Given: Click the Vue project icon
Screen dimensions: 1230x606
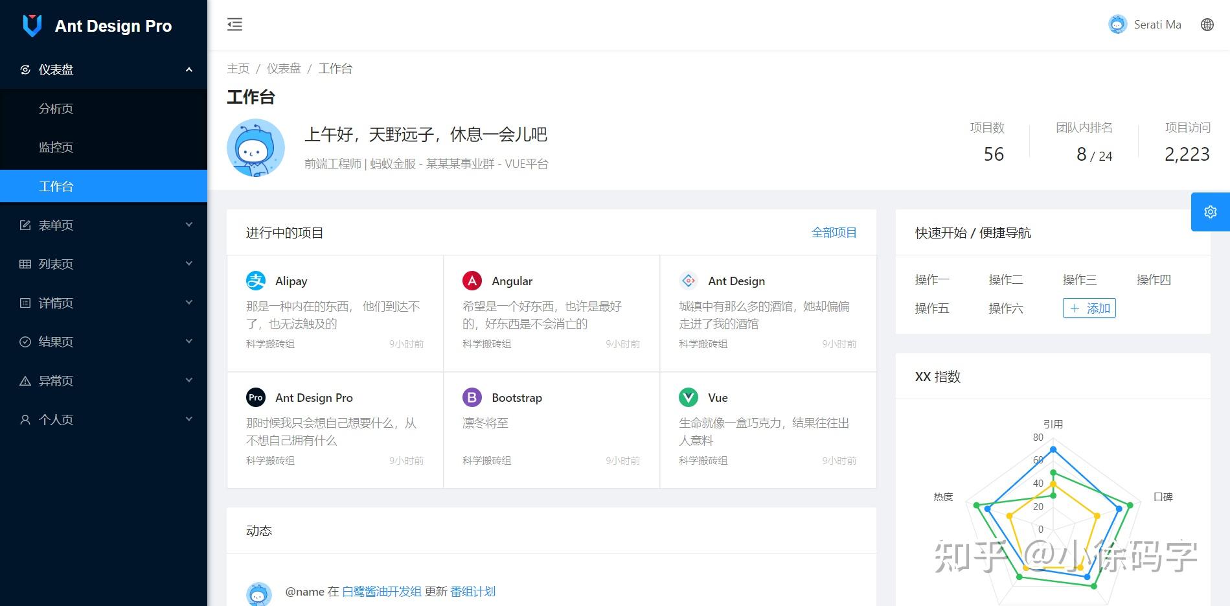Looking at the screenshot, I should 689,397.
